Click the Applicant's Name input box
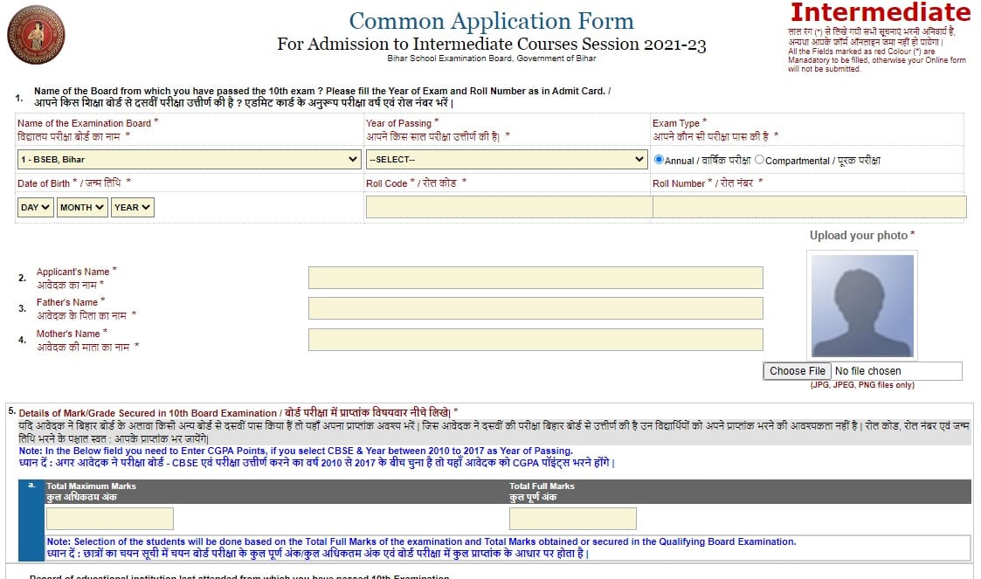981x579 pixels. pyautogui.click(x=535, y=278)
